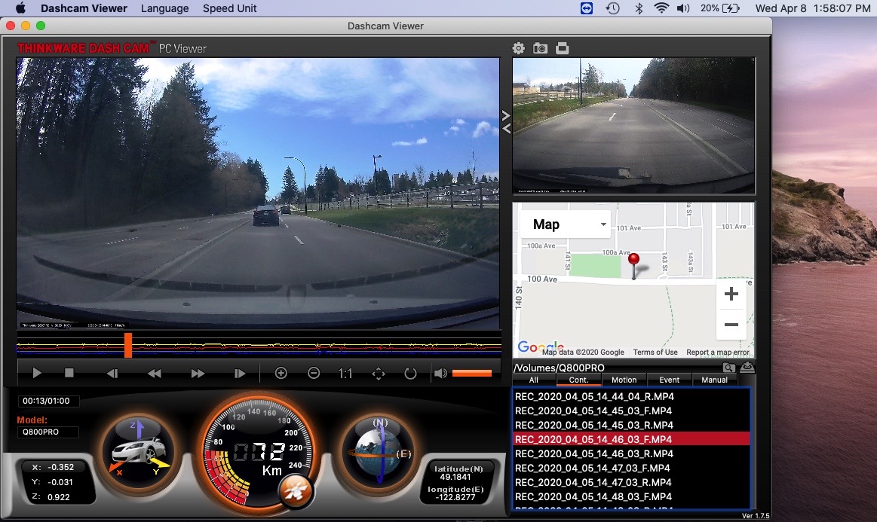Play the dashcam video
Viewport: 877px width, 522px height.
click(x=37, y=373)
